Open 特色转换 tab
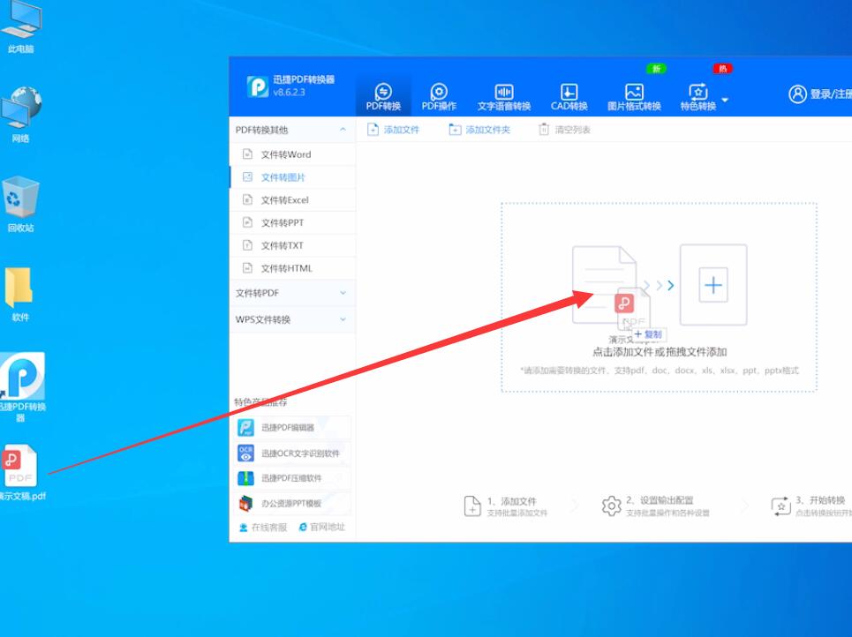The height and width of the screenshot is (637, 852). 698,97
